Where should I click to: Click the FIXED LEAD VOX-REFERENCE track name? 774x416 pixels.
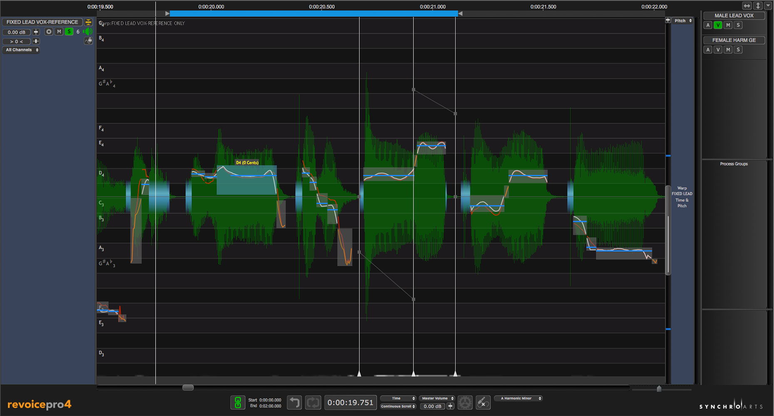tap(42, 22)
